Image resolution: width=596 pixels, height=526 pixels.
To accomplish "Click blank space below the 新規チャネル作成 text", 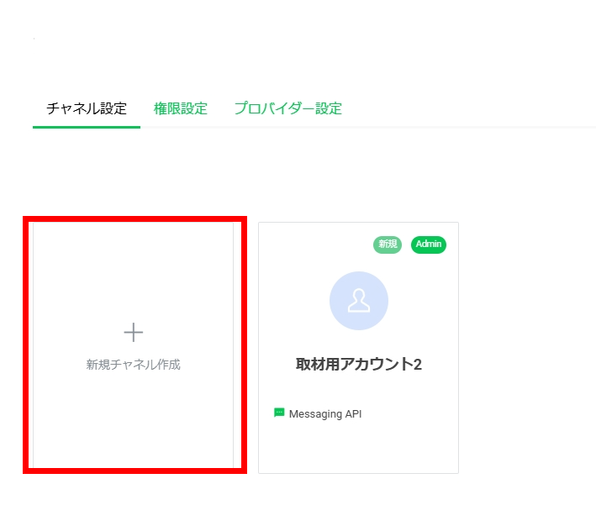I will pos(133,420).
